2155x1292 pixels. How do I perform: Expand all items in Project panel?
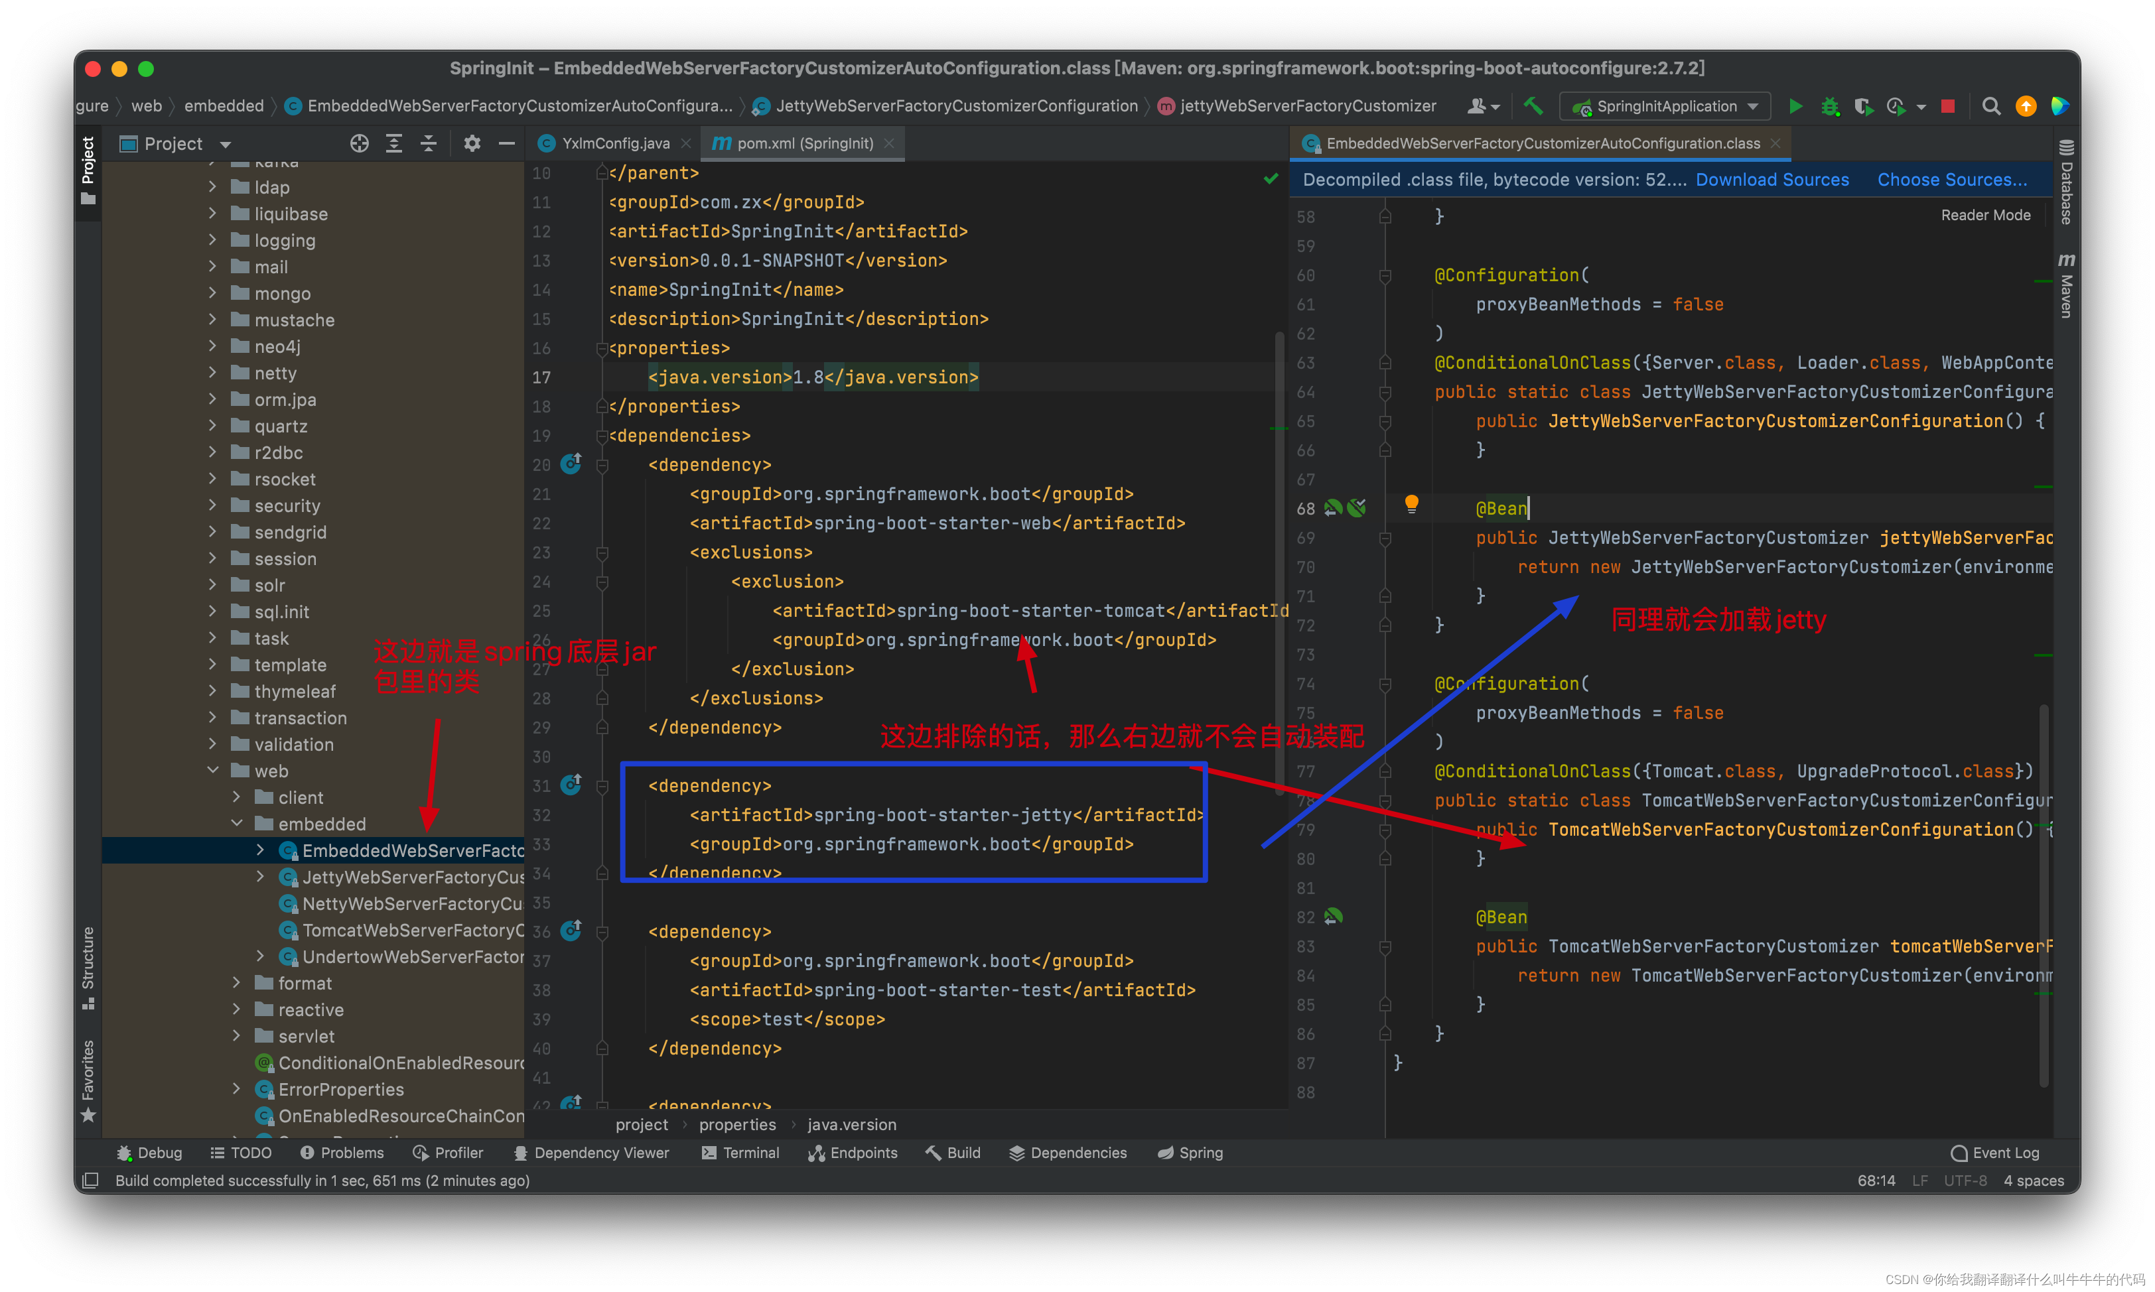(x=393, y=144)
